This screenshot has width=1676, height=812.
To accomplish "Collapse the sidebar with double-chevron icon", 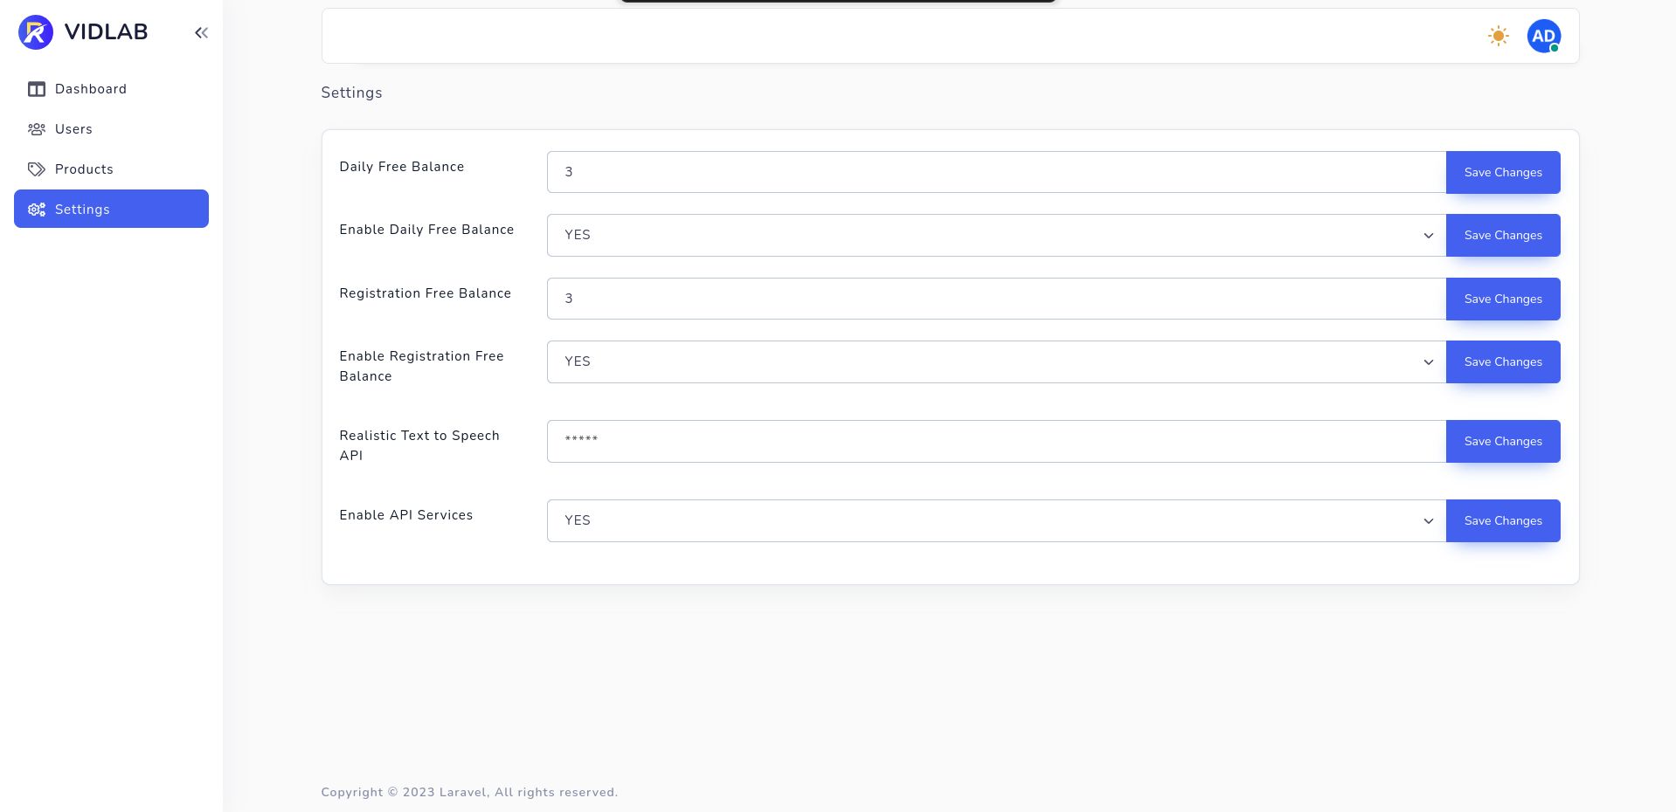I will pos(201,33).
